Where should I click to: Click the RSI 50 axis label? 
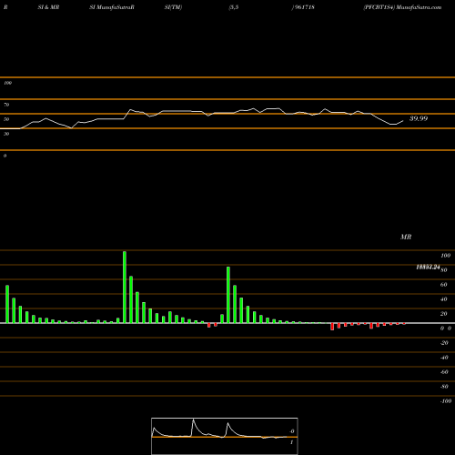tap(6, 119)
